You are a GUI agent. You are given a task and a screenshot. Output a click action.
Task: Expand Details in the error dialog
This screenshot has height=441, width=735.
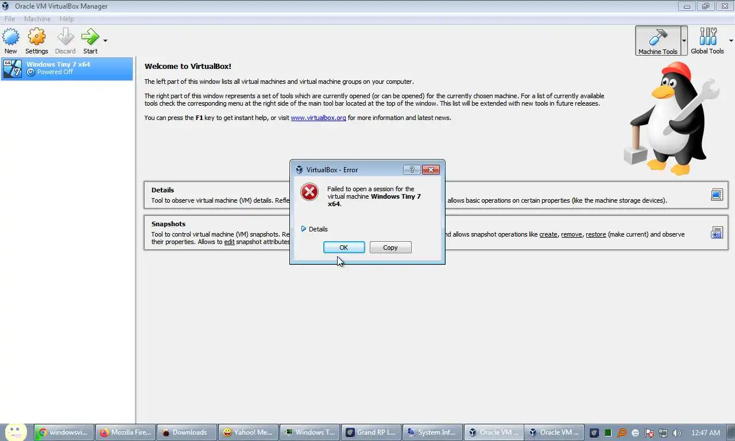click(315, 229)
